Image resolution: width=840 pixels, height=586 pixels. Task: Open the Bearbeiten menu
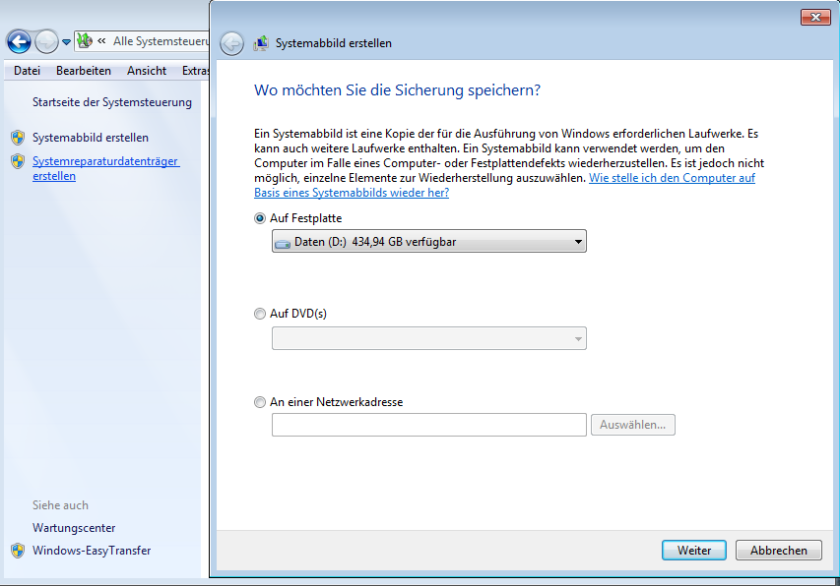(x=84, y=71)
